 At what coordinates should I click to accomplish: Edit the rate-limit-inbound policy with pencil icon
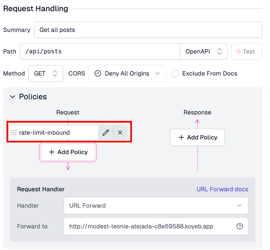click(x=106, y=133)
